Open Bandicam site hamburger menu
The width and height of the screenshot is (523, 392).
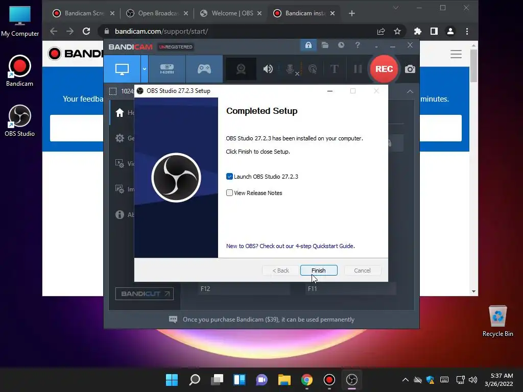pyautogui.click(x=456, y=54)
